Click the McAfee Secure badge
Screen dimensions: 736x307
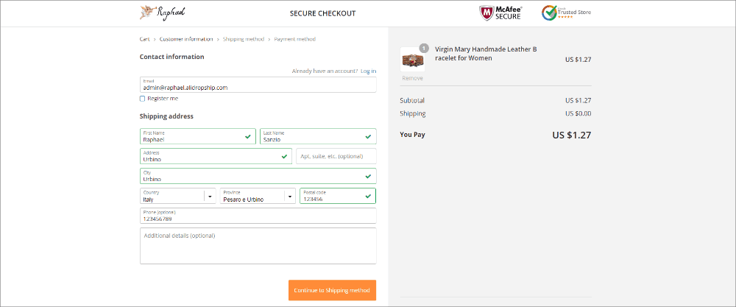coord(500,13)
